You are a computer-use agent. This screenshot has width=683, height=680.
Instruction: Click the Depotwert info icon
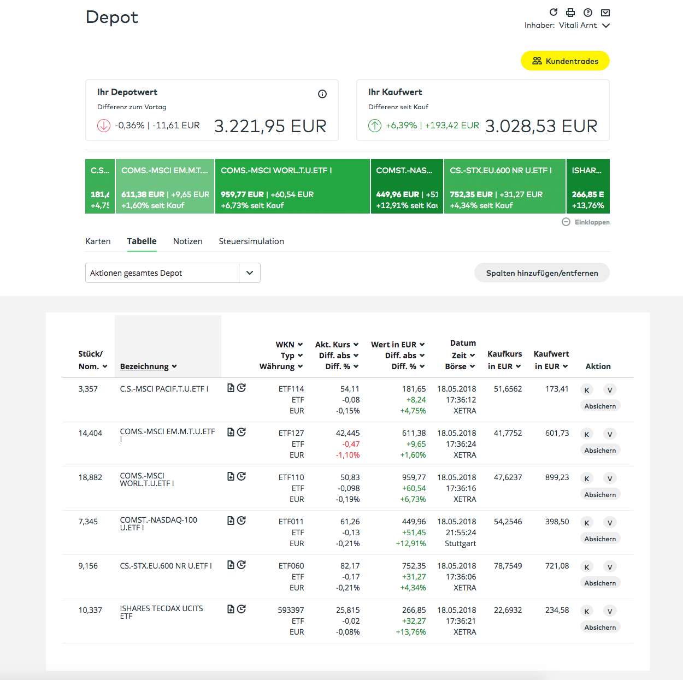pos(322,94)
